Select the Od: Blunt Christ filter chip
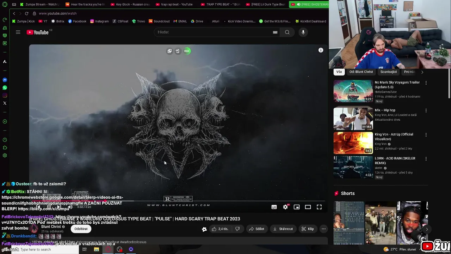This screenshot has height=254, width=451. click(x=361, y=72)
